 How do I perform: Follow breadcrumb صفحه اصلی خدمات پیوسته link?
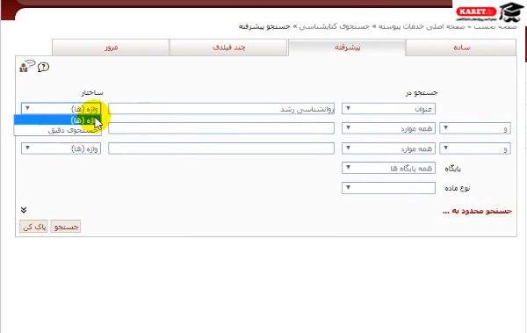pos(422,26)
